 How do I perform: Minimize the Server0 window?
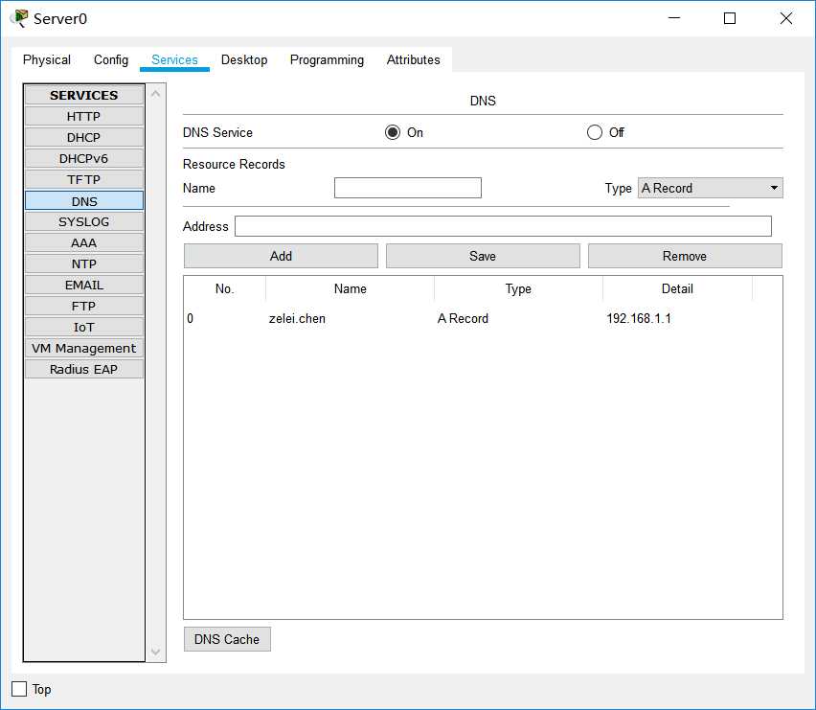674,18
